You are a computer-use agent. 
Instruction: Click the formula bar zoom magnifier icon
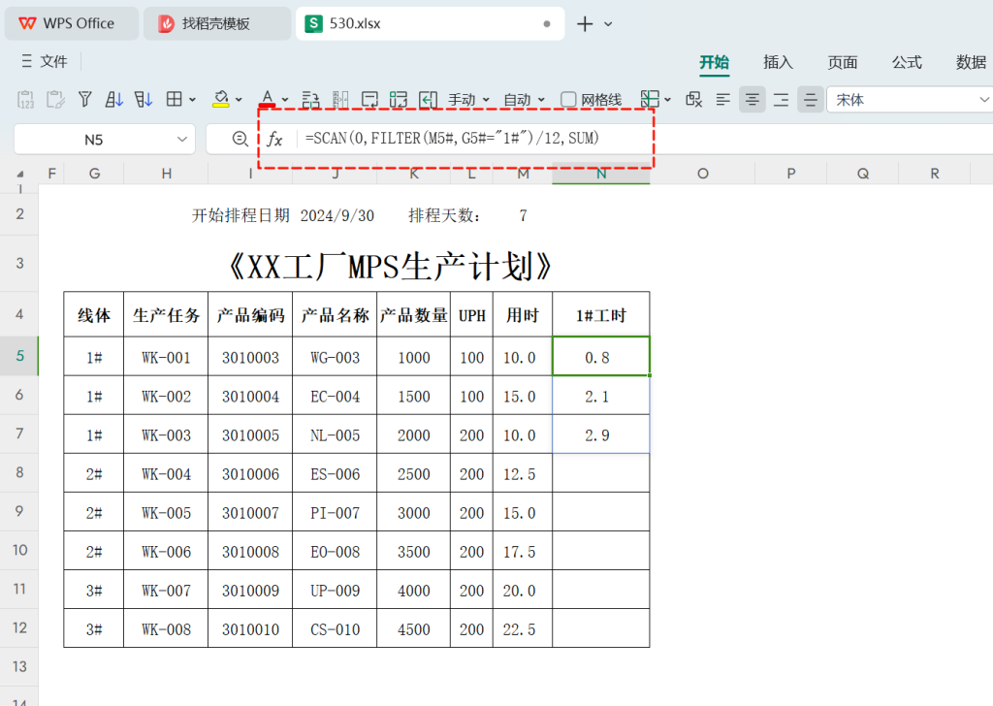(x=240, y=139)
